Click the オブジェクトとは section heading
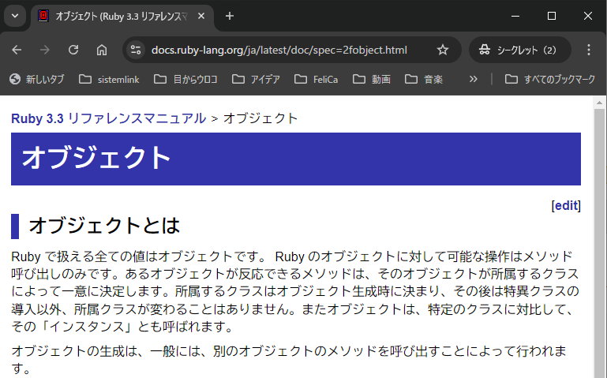This screenshot has width=607, height=378. [104, 226]
